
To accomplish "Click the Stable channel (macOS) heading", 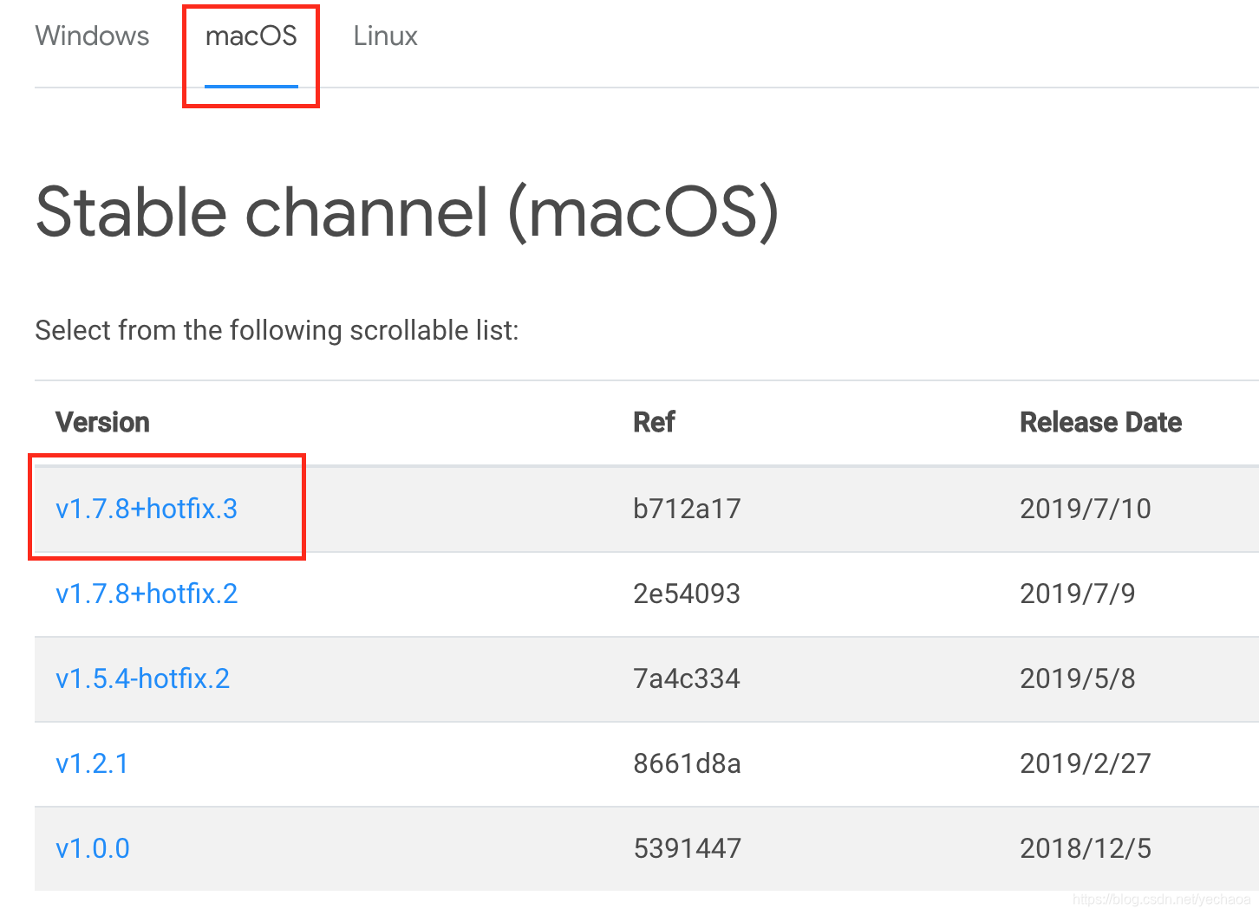I will point(407,213).
